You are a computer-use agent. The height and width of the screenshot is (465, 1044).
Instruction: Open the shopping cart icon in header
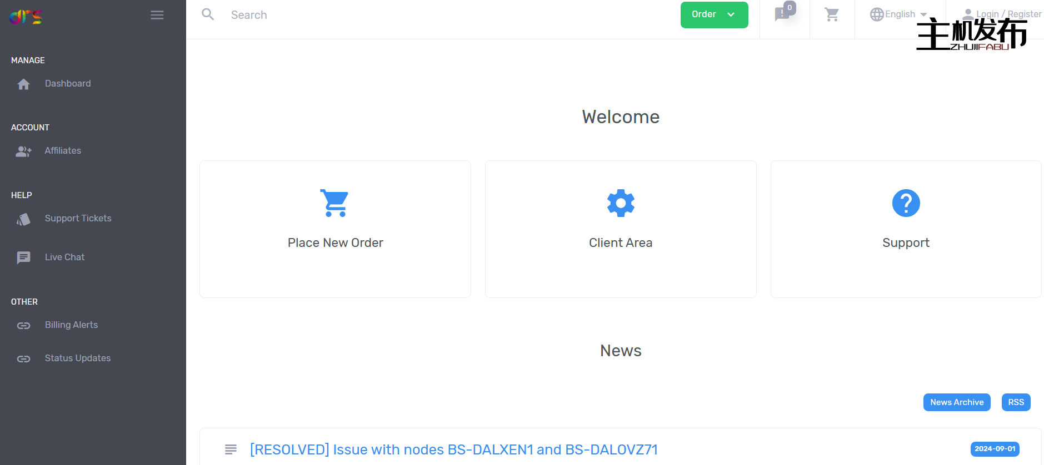[832, 14]
